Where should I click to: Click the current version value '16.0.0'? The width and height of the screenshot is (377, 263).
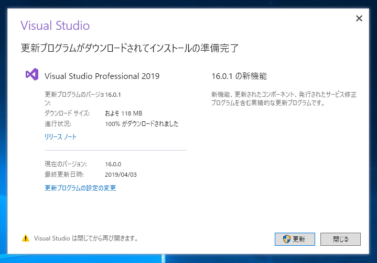(113, 164)
